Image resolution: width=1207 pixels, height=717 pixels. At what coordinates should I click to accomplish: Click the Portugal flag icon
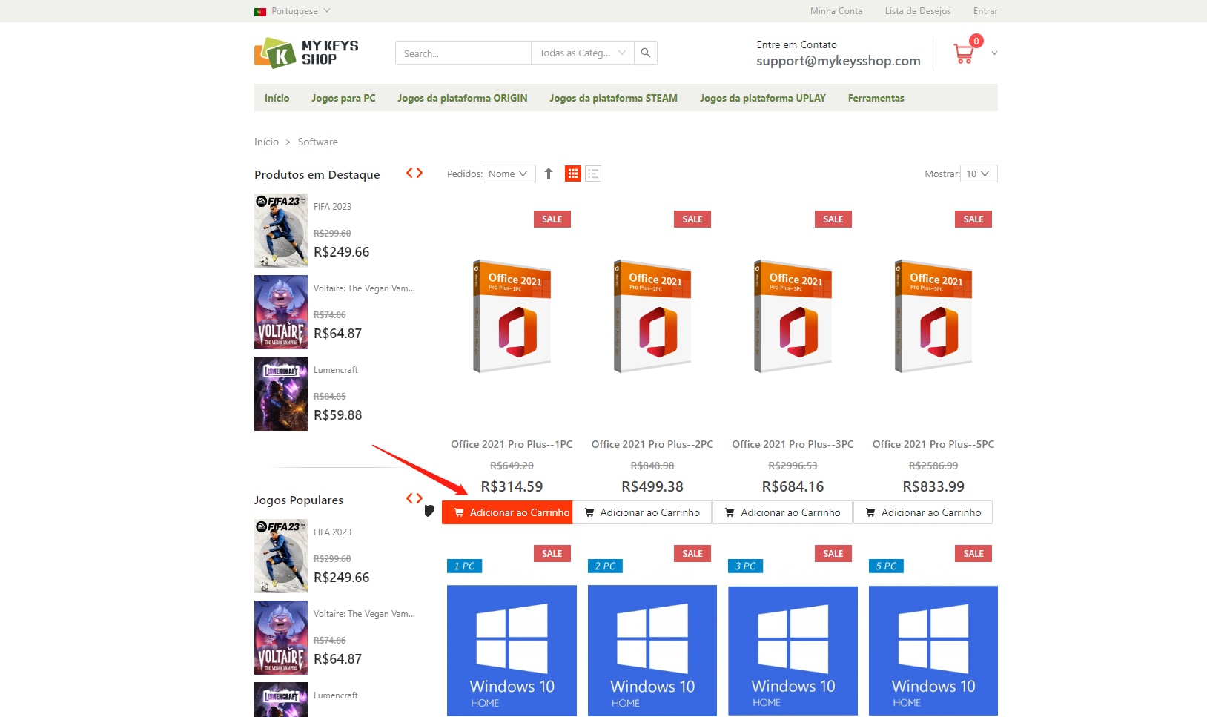click(260, 11)
